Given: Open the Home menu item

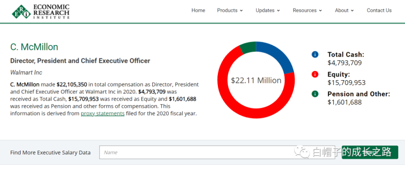Looking at the screenshot, I should coord(198,10).
